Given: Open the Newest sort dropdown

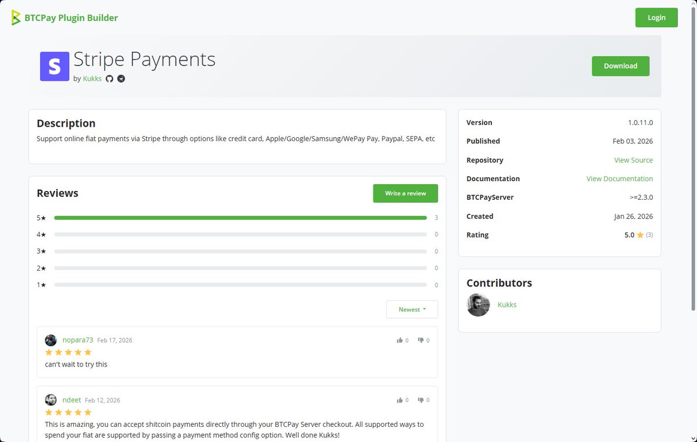Looking at the screenshot, I should pos(412,310).
